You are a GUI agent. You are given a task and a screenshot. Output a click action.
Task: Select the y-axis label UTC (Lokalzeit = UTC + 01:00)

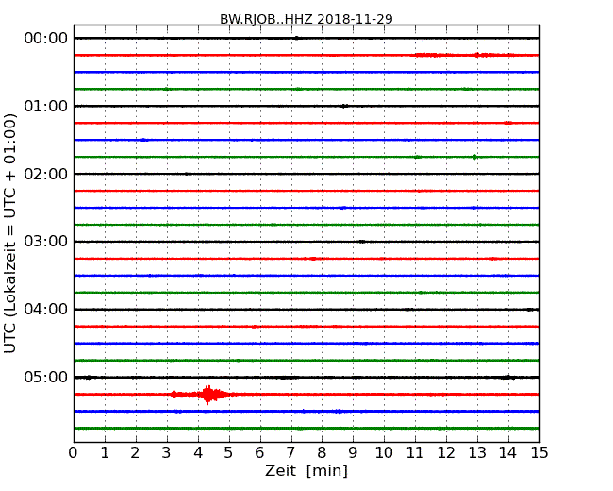(10, 234)
